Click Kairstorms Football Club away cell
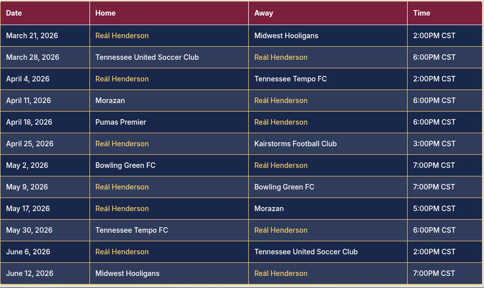The height and width of the screenshot is (288, 484). click(x=296, y=144)
